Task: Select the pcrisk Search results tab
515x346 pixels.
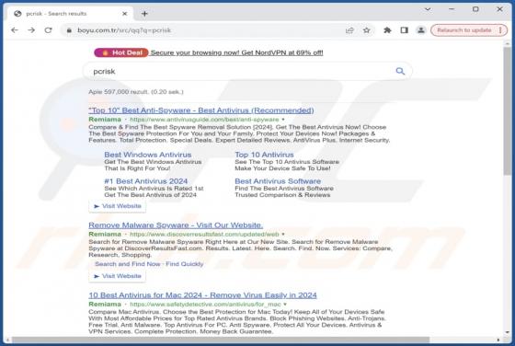Action: click(68, 14)
